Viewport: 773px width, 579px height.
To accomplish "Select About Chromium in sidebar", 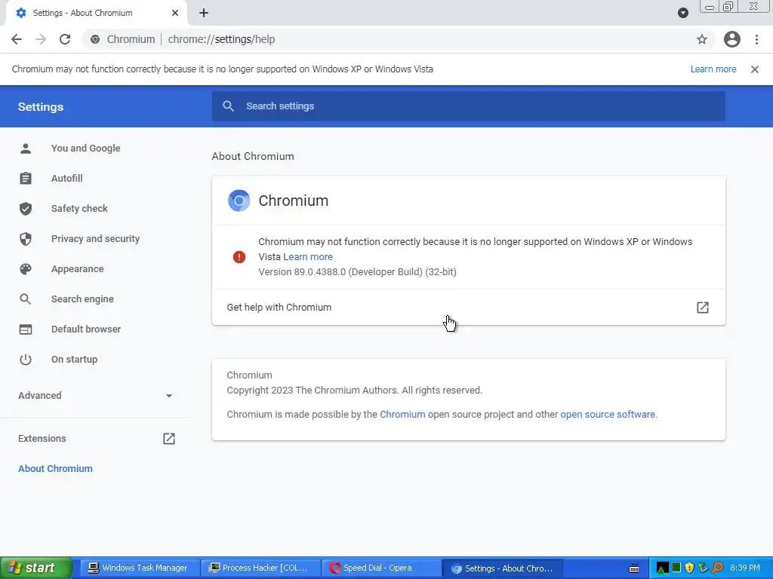I will click(x=55, y=469).
